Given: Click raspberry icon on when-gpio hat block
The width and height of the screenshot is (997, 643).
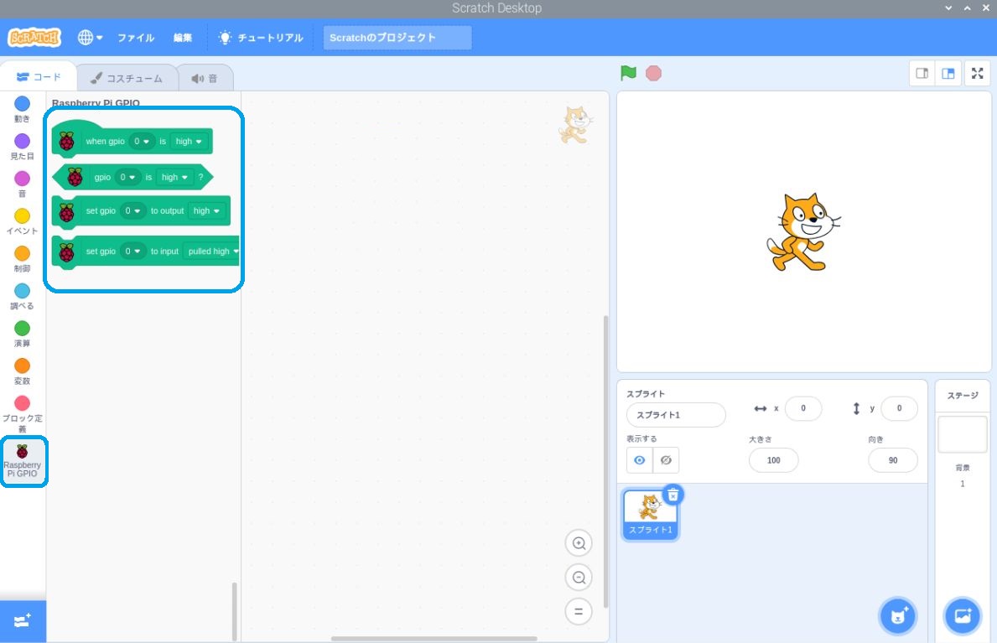Looking at the screenshot, I should click(67, 141).
